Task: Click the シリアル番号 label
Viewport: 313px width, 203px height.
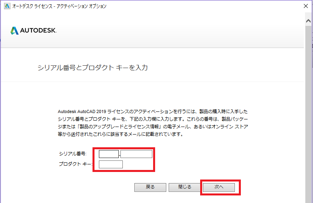Action: coord(73,154)
